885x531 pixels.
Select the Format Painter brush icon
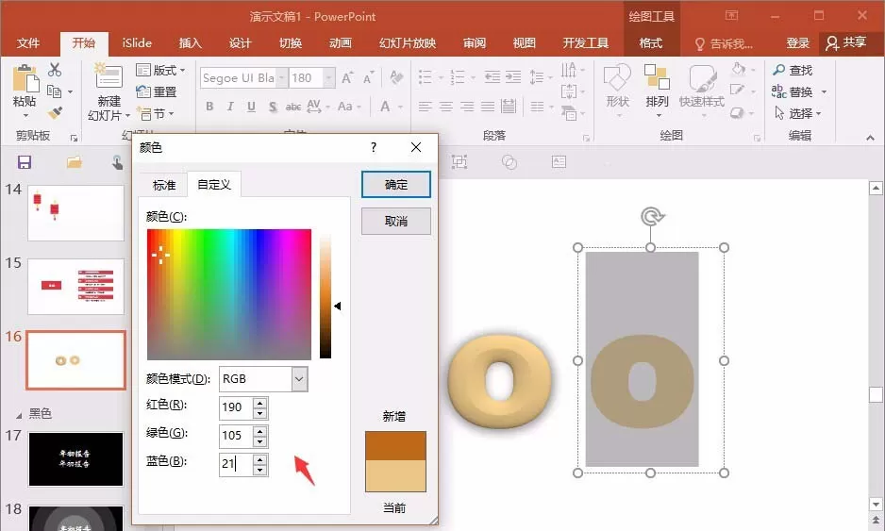55,113
